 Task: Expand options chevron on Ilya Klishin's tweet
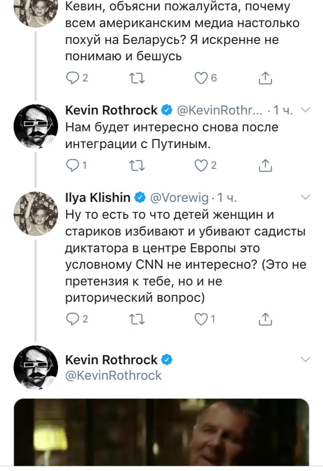click(305, 198)
